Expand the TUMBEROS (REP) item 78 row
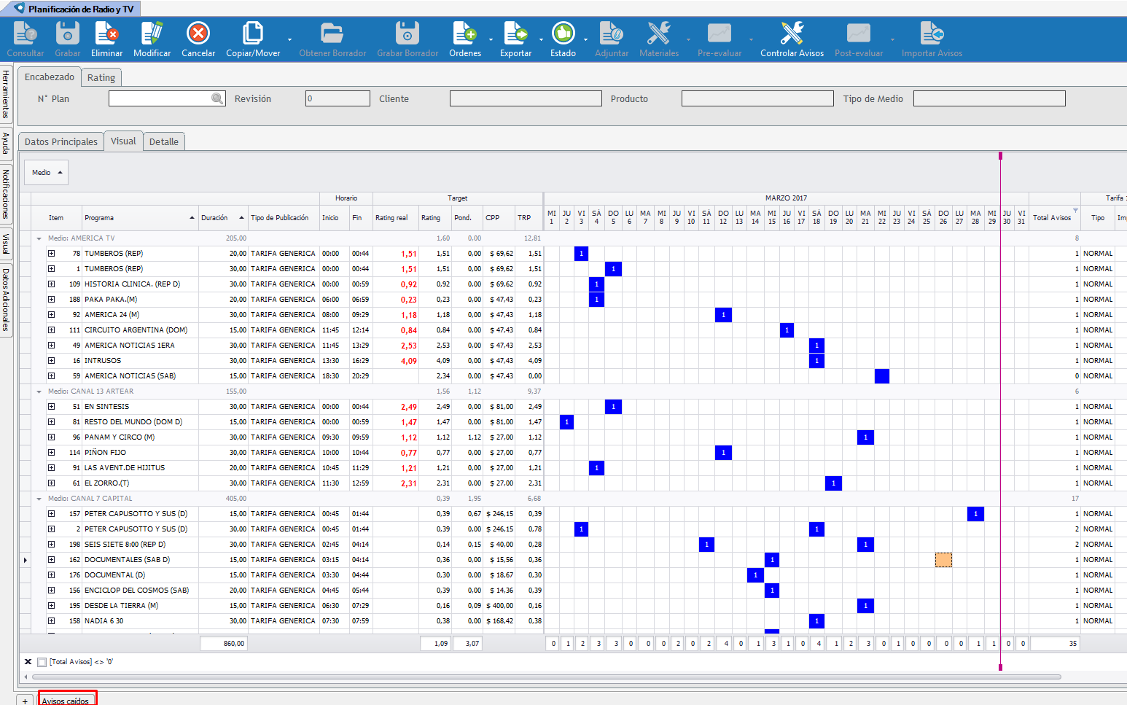1127x705 pixels. (x=52, y=254)
